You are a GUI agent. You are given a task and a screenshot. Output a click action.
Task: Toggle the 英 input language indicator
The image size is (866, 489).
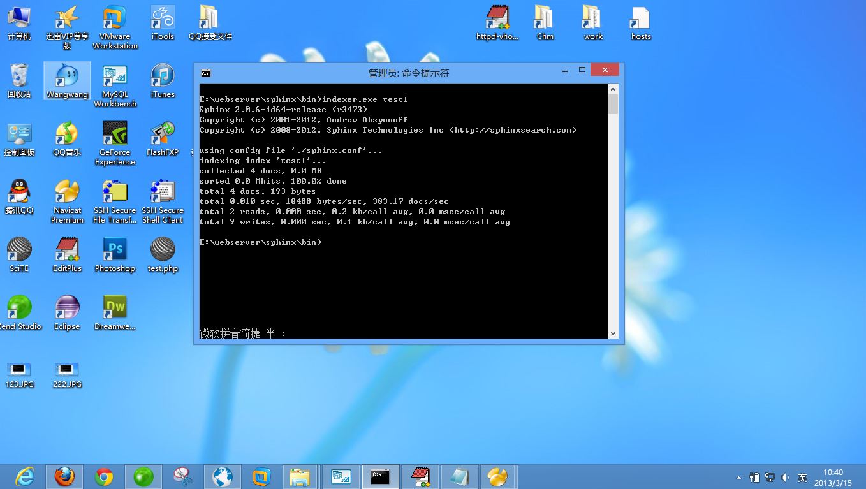click(802, 477)
